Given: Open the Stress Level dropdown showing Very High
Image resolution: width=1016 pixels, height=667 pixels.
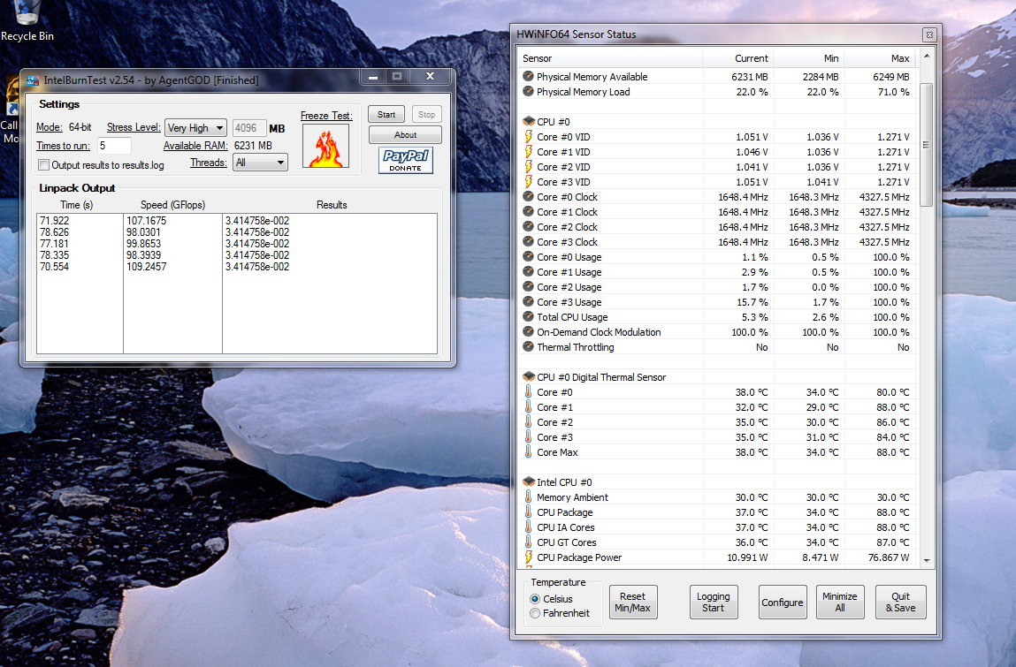Looking at the screenshot, I should pos(195,127).
